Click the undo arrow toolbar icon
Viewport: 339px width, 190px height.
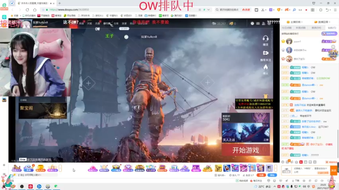tap(327, 10)
